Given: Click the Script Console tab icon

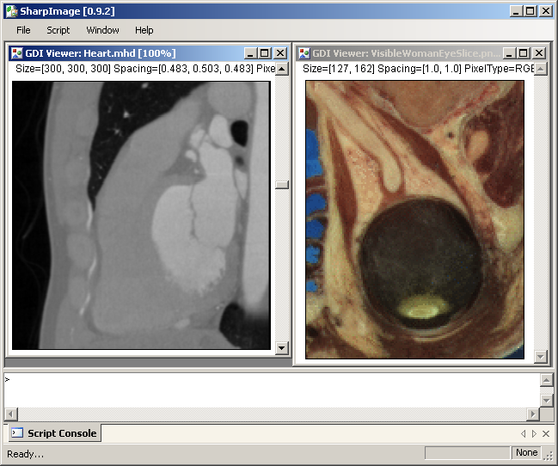Looking at the screenshot, I should point(17,433).
